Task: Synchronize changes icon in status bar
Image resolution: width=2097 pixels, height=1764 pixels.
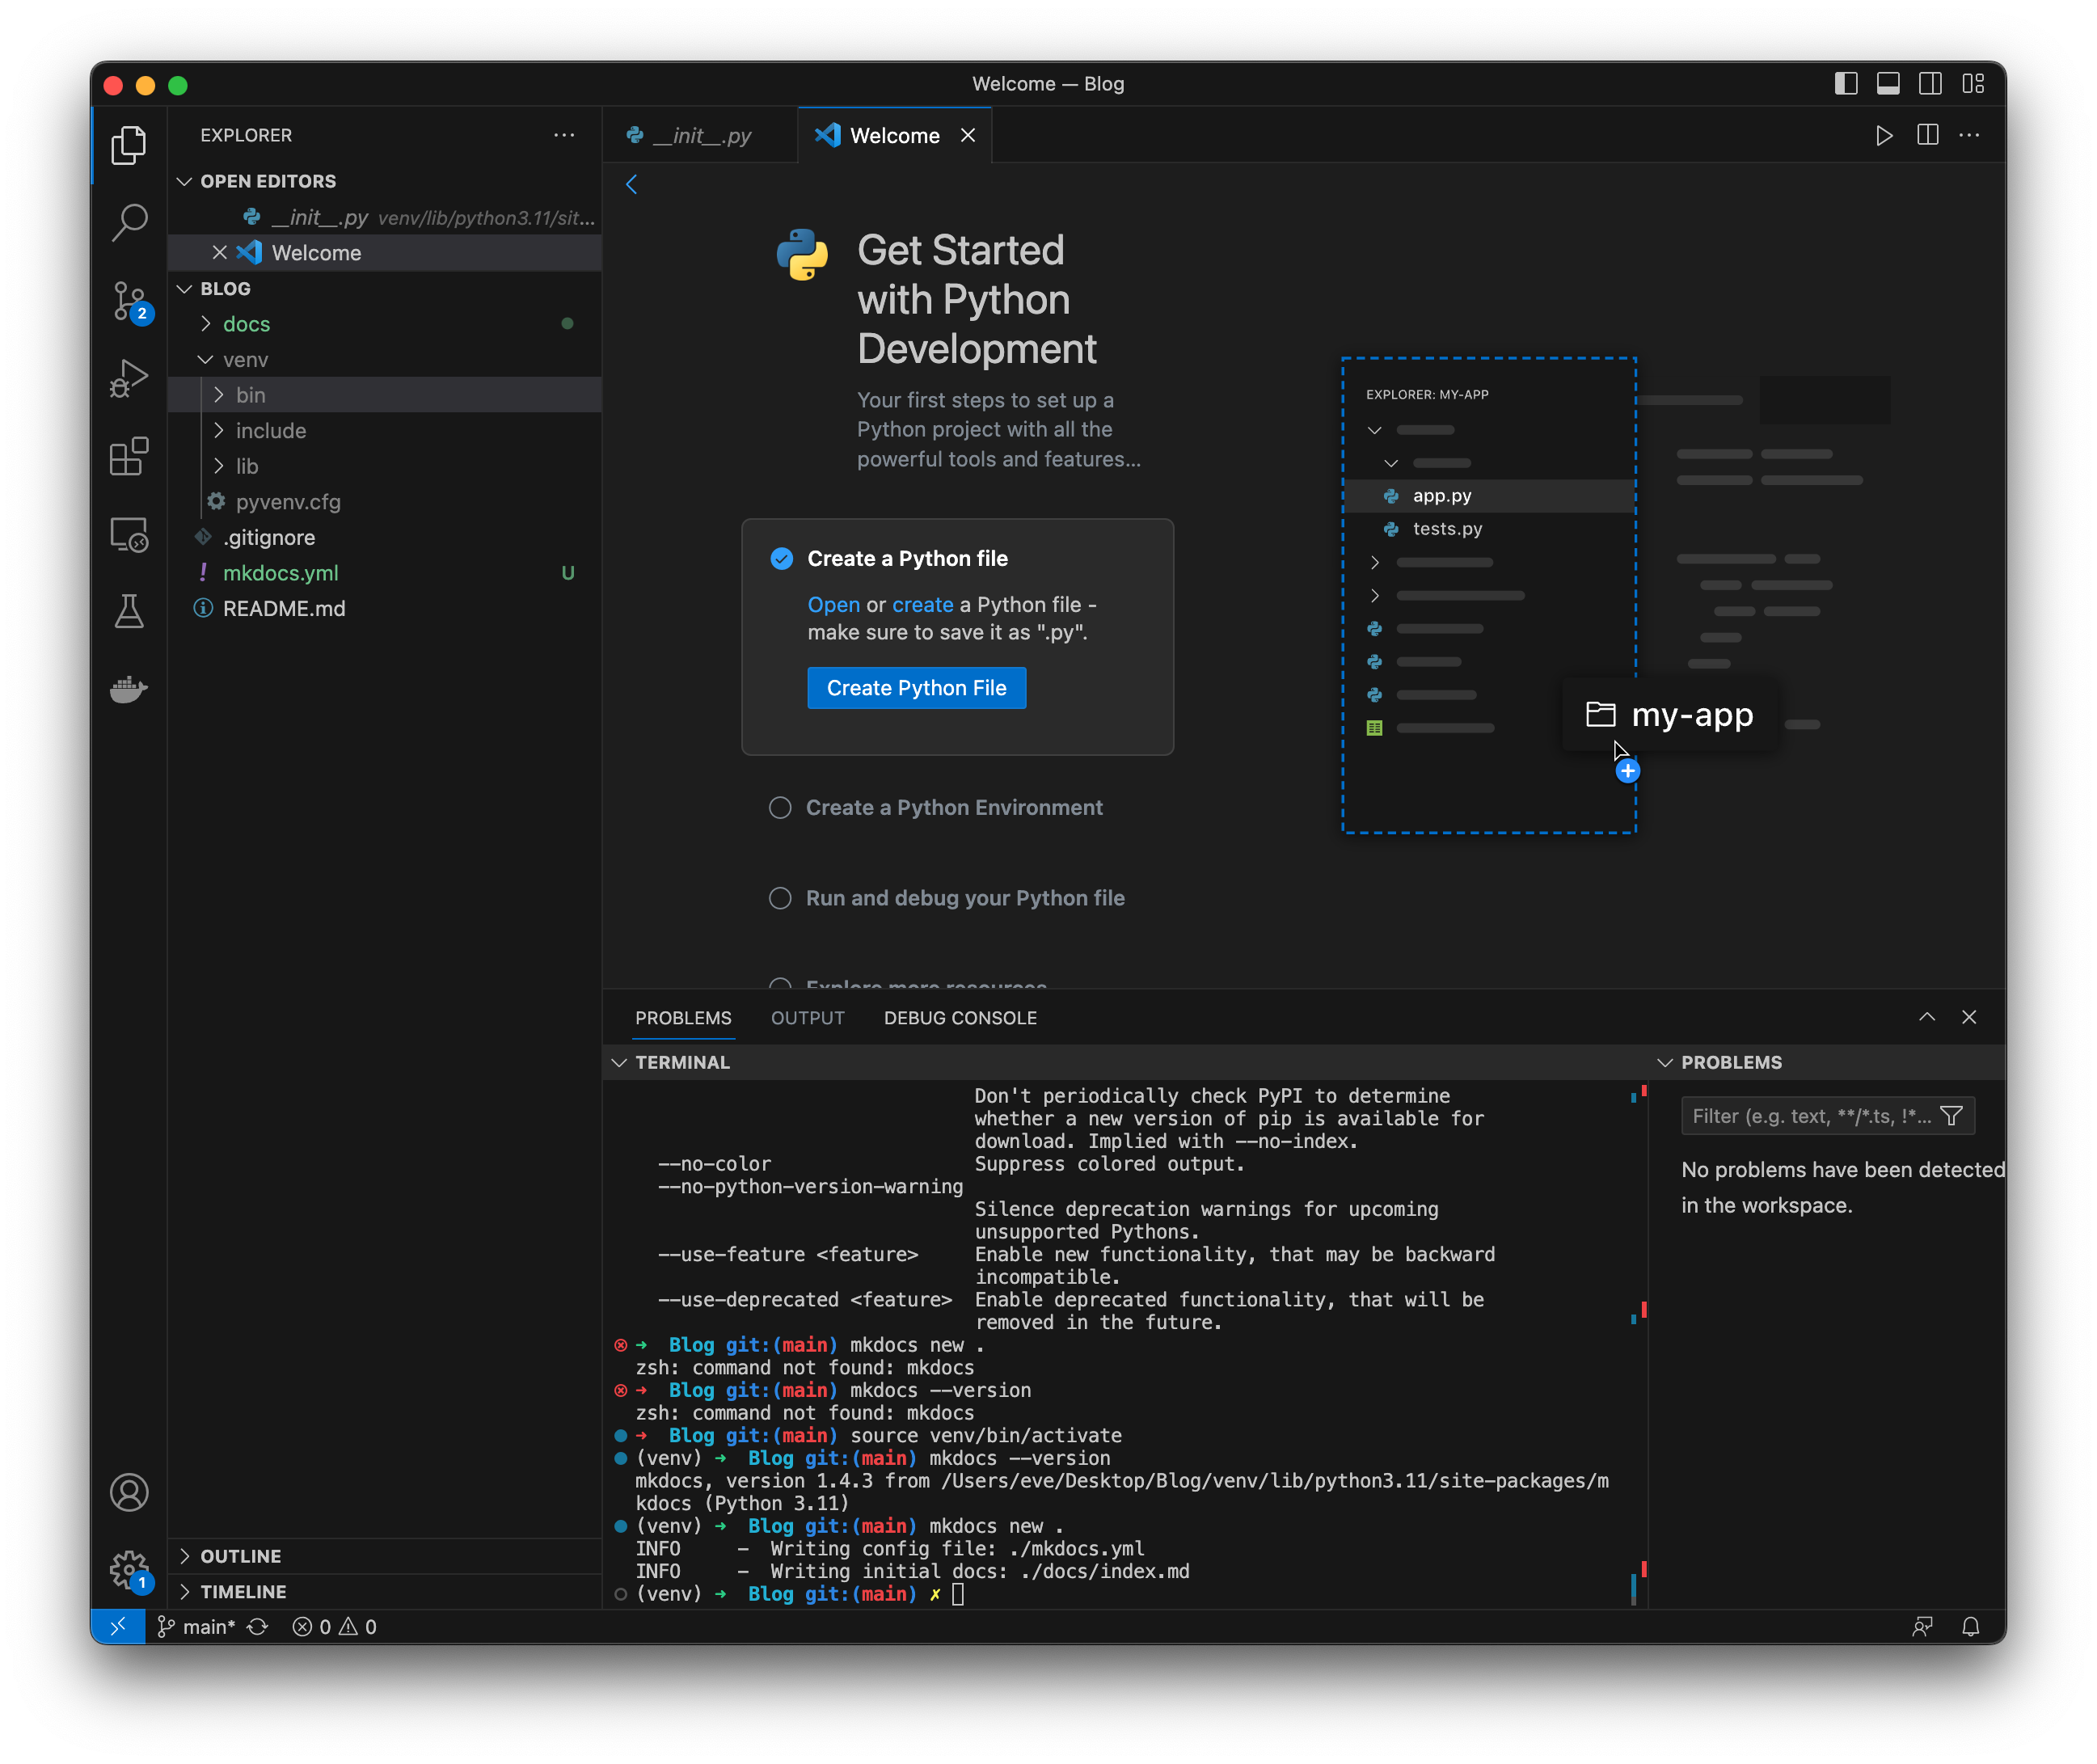Action: pyautogui.click(x=258, y=1627)
